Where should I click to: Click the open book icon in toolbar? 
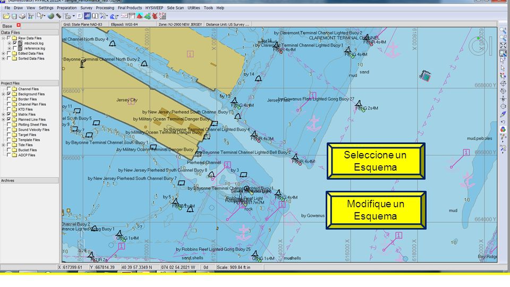pos(95,16)
